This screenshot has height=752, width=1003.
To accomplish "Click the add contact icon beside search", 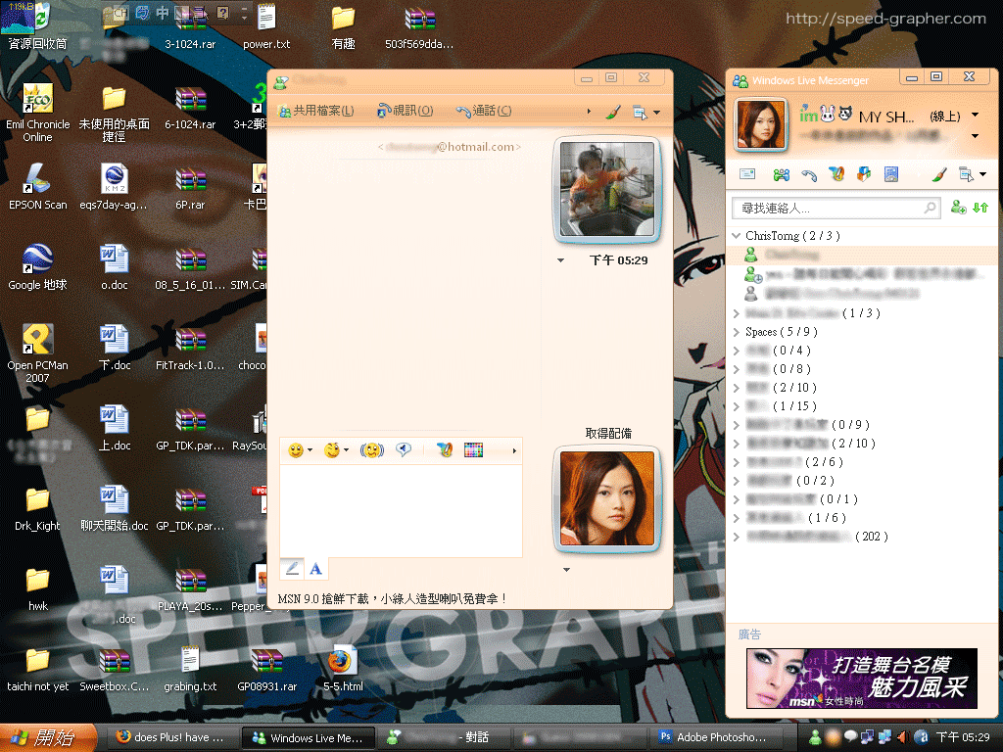I will pos(958,208).
